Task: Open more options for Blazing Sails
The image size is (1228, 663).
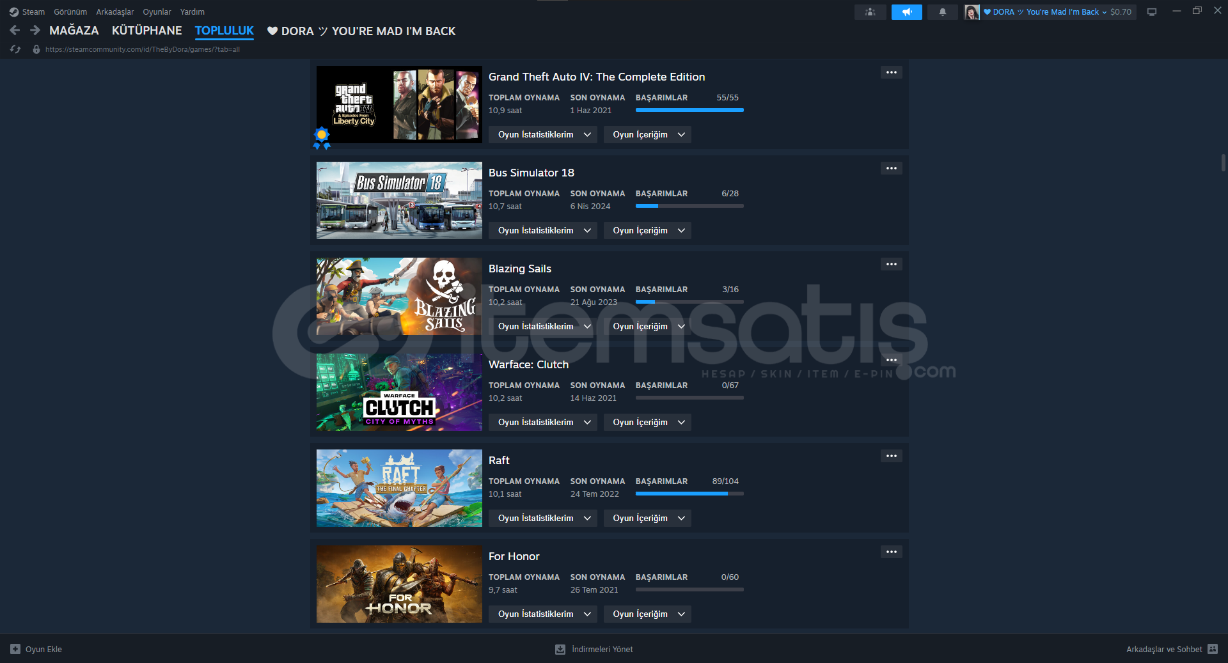Action: coord(891,264)
